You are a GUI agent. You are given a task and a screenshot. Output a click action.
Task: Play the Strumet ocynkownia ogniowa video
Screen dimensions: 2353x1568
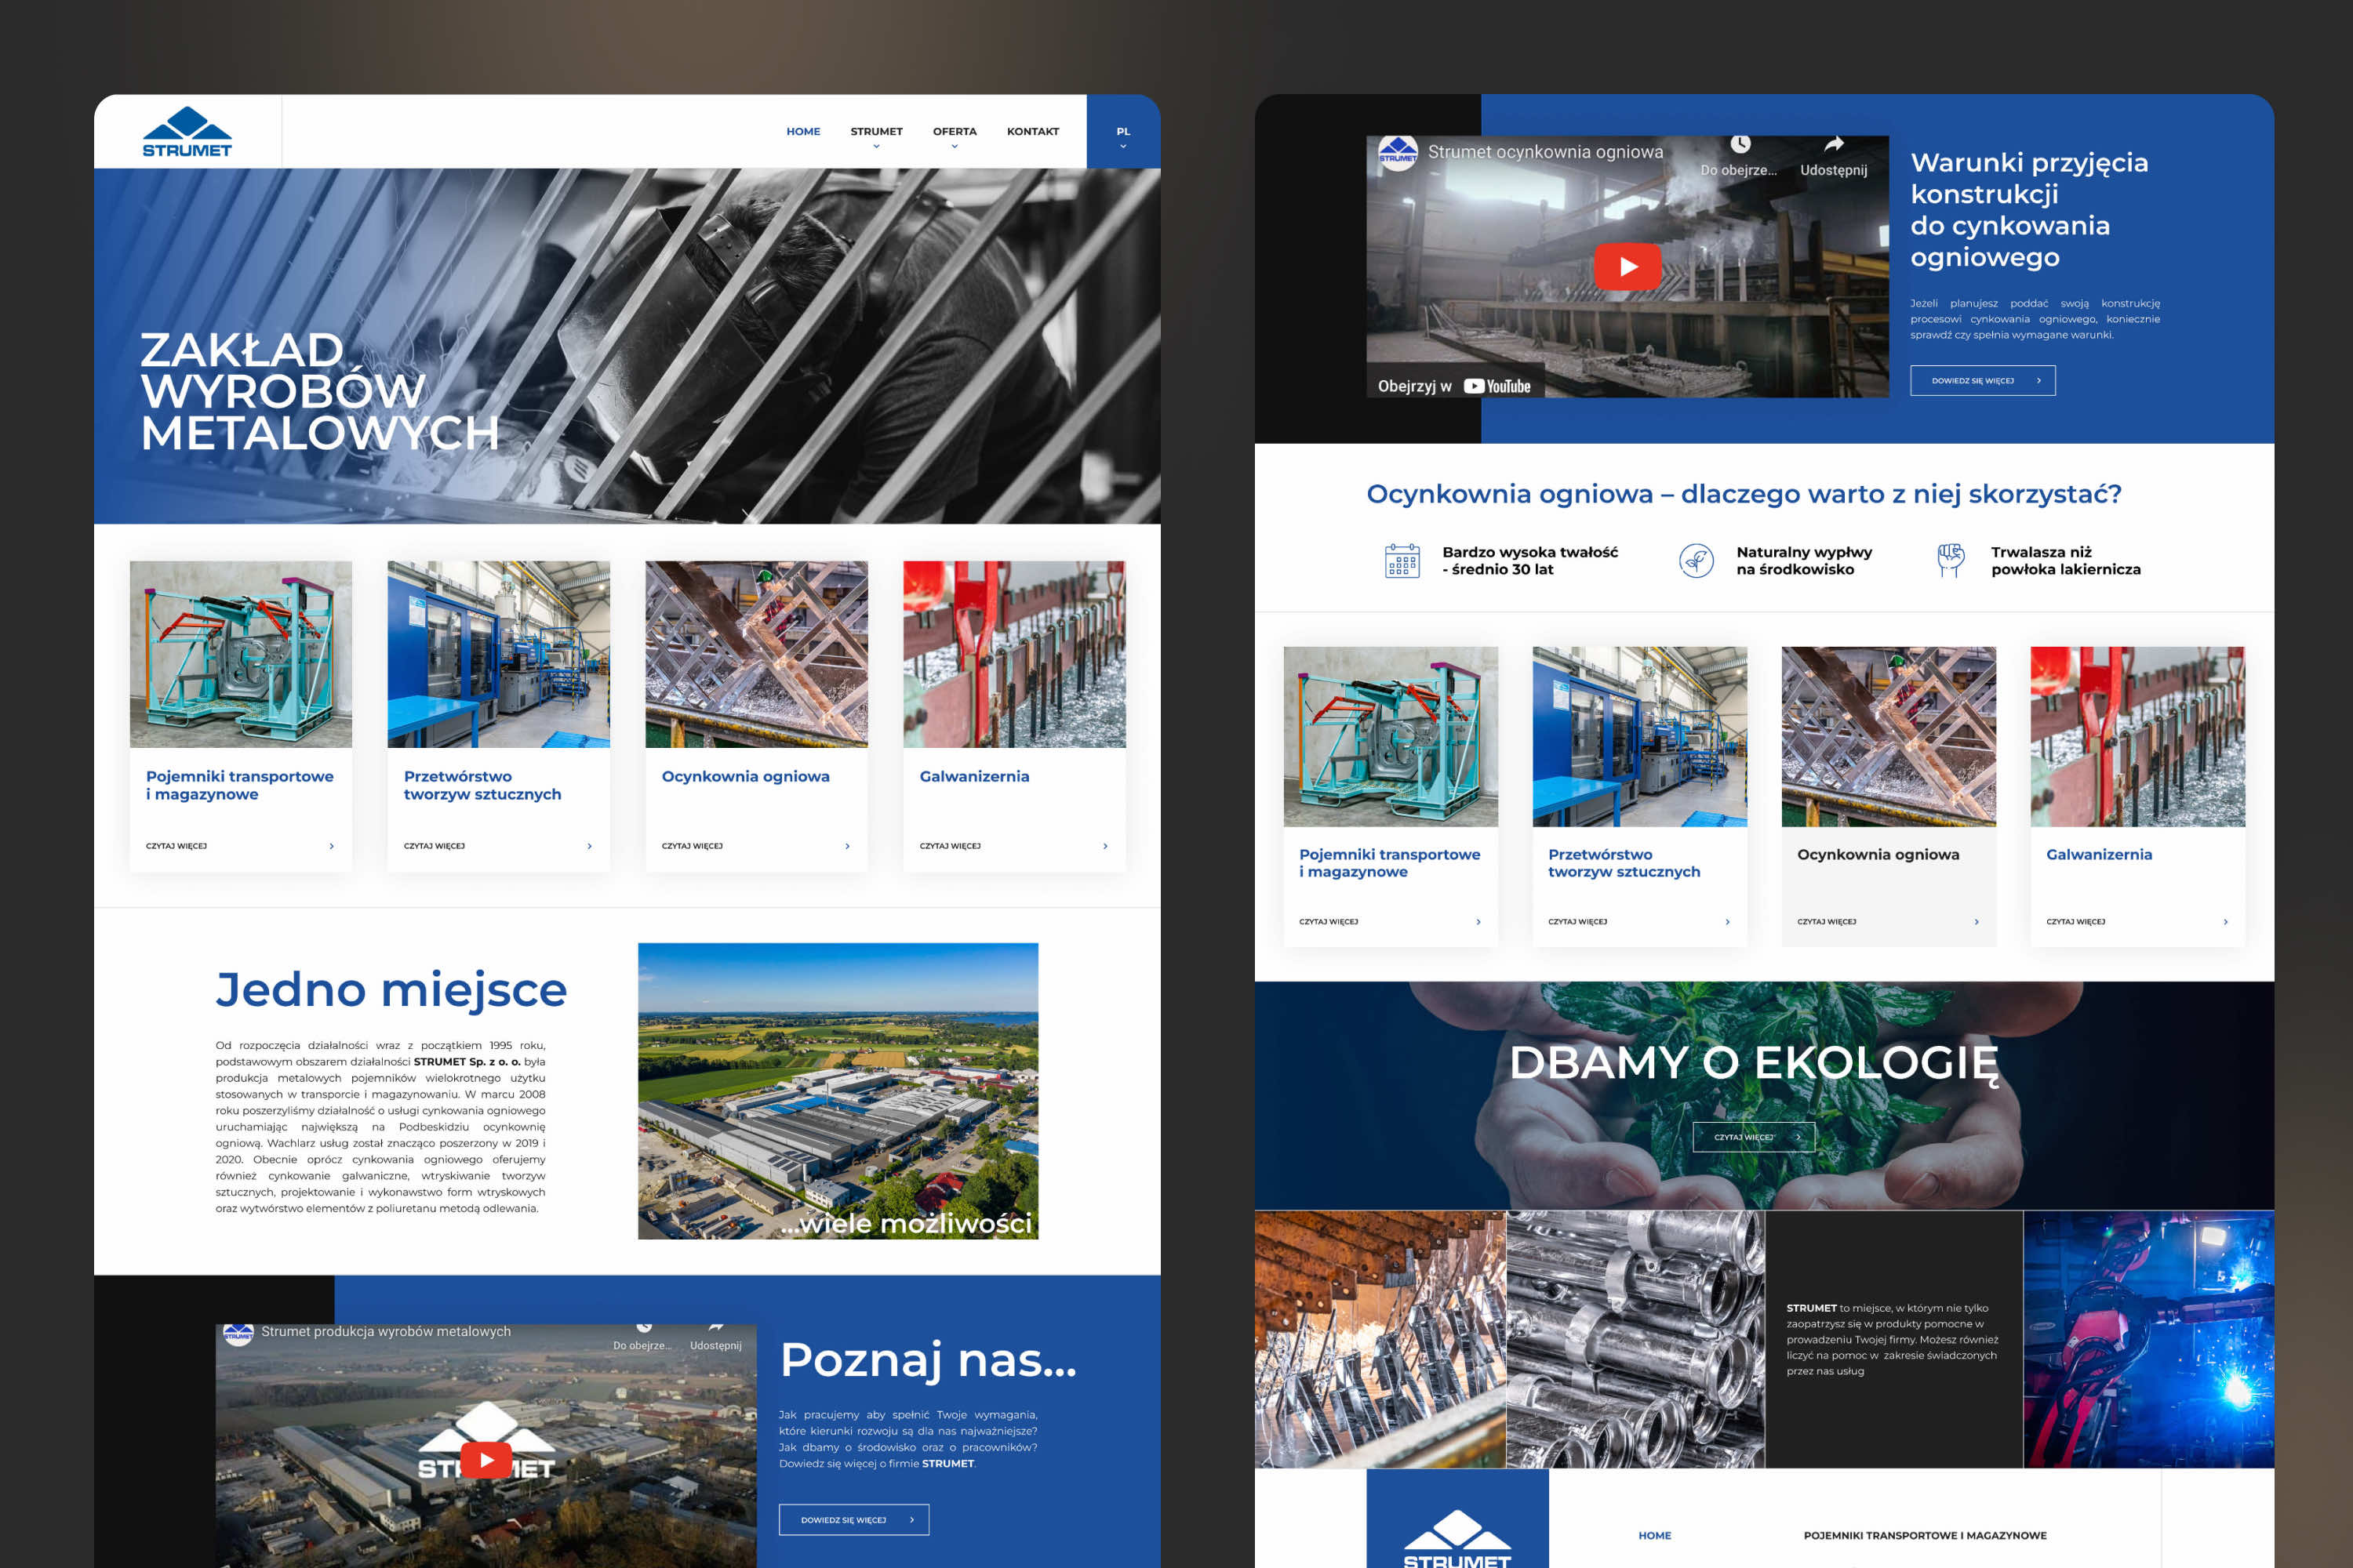1627,267
